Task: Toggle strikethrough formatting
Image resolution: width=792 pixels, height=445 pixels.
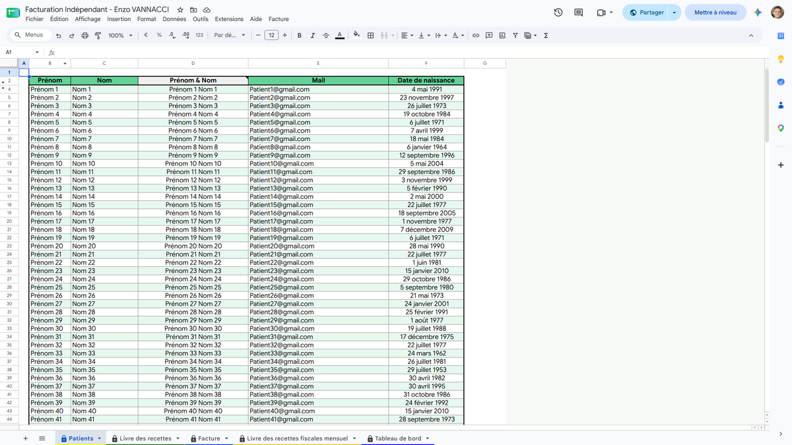Action: coord(326,35)
